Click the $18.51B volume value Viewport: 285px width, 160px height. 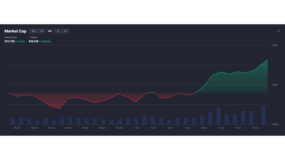pos(34,41)
